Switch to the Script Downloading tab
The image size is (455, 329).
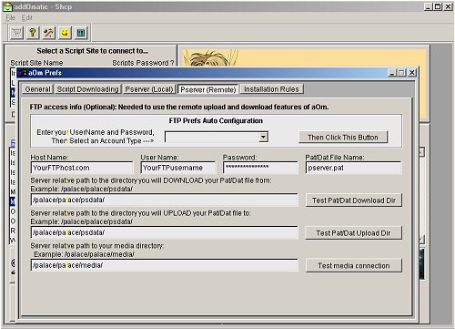tap(87, 89)
